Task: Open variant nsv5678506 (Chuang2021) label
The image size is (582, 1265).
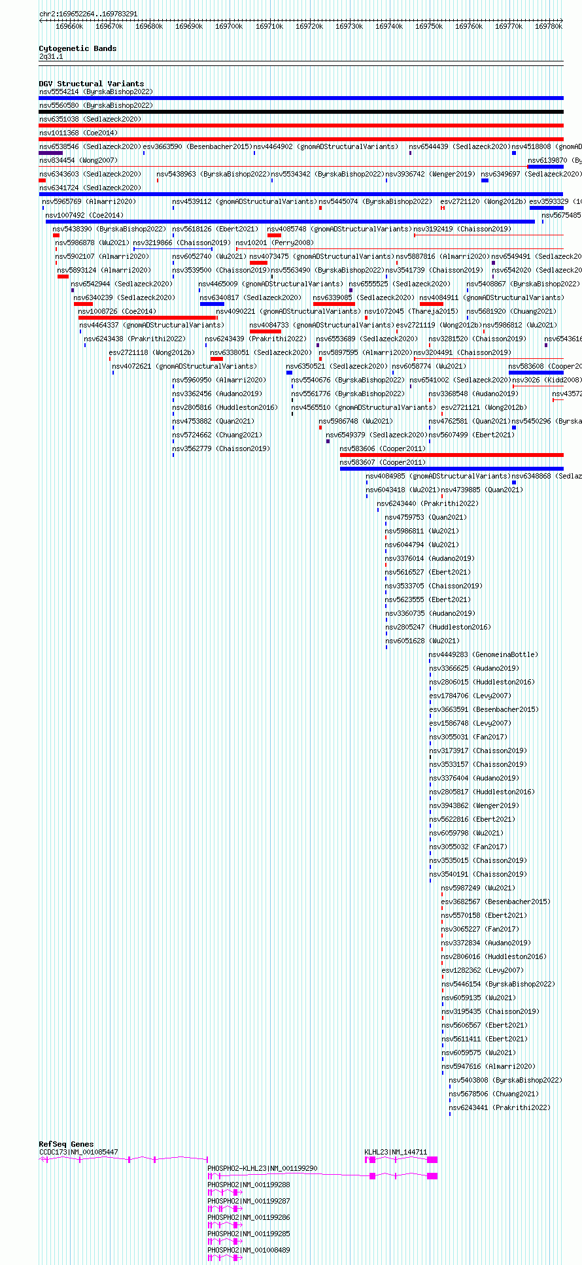Action: click(x=494, y=1094)
